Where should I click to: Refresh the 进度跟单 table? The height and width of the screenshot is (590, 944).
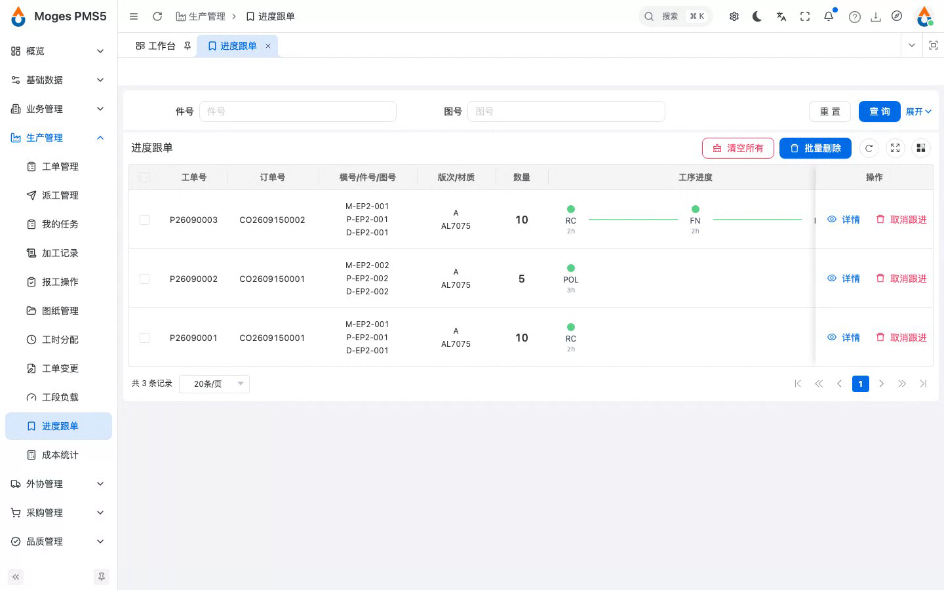[x=869, y=148]
